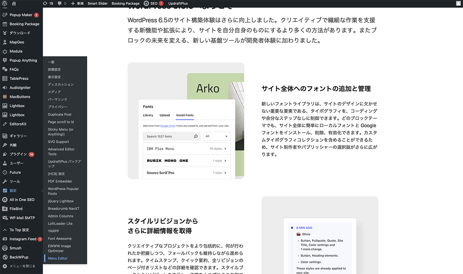Click the updates icon showing 19
This screenshot has height=274, width=463.
point(45,3)
